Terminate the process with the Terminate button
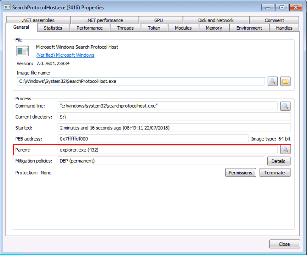Screen dimensions: 307x256 pyautogui.click(x=275, y=173)
